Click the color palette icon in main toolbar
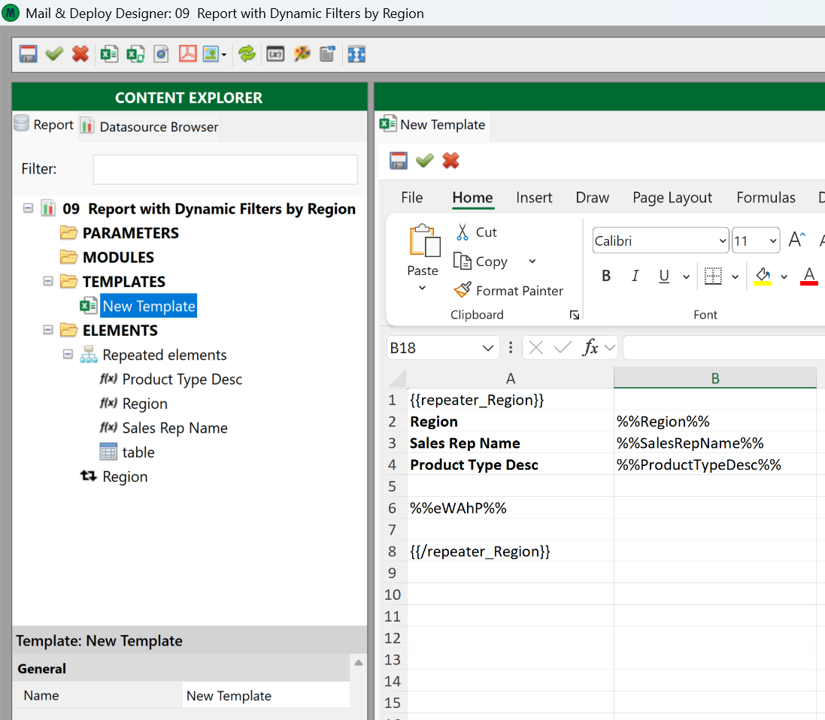The image size is (825, 720). point(302,54)
